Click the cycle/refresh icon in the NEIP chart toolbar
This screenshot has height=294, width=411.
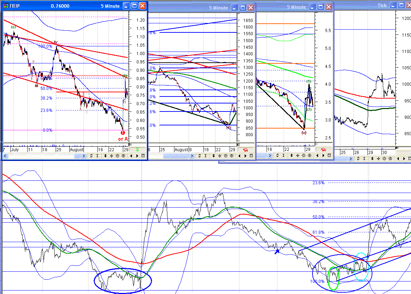pyautogui.click(x=91, y=156)
